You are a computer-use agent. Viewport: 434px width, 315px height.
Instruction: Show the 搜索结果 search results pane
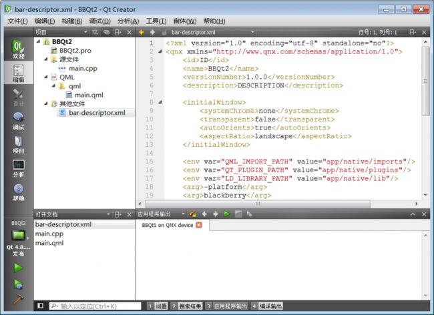[186, 306]
